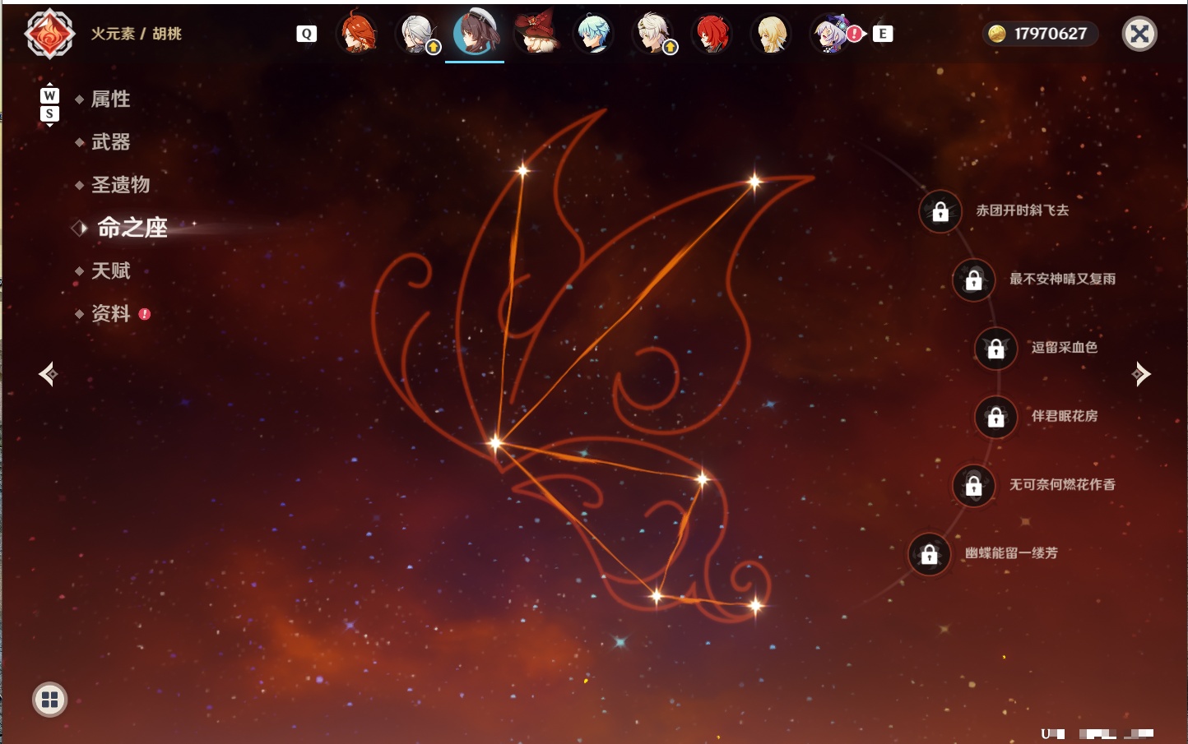Go to previous character with left arrow
Image resolution: width=1188 pixels, height=744 pixels.
[48, 374]
